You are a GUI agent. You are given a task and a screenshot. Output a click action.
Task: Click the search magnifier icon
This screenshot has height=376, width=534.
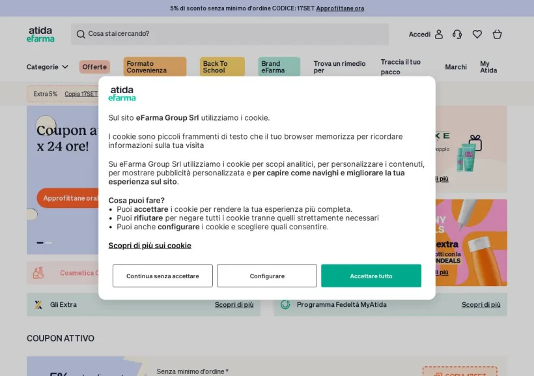tap(81, 34)
